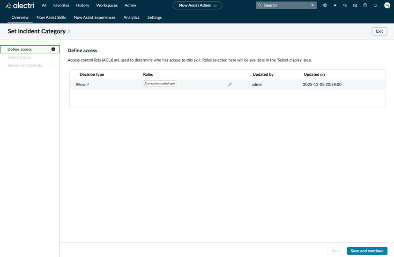The height and width of the screenshot is (257, 394).
Task: Expand the search options dropdown arrow
Action: coord(312,5)
